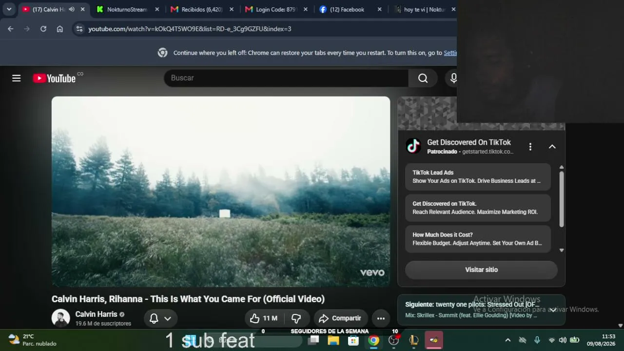Open the 'TikTok Lead Ads' ad card
624x351 pixels.
pyautogui.click(x=478, y=176)
